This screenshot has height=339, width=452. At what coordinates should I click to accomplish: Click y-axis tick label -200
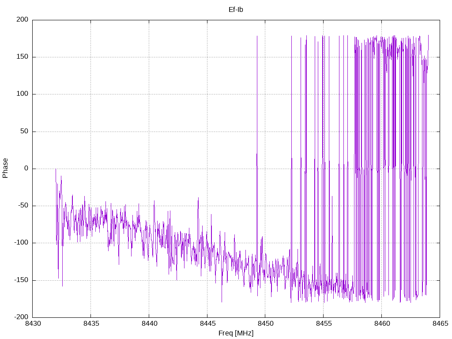21,317
